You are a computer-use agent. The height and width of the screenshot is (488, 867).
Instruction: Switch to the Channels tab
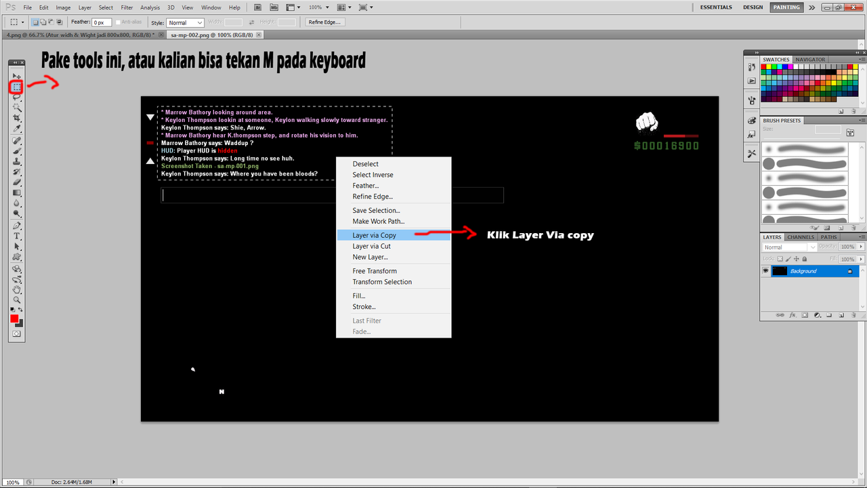pos(801,237)
